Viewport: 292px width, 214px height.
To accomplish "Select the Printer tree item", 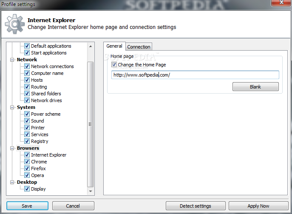I will click(38, 128).
